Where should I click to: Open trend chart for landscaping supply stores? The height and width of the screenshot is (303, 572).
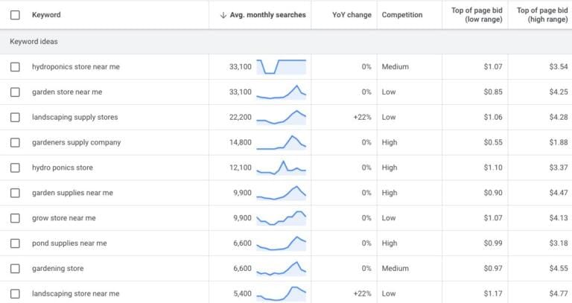[x=281, y=118]
